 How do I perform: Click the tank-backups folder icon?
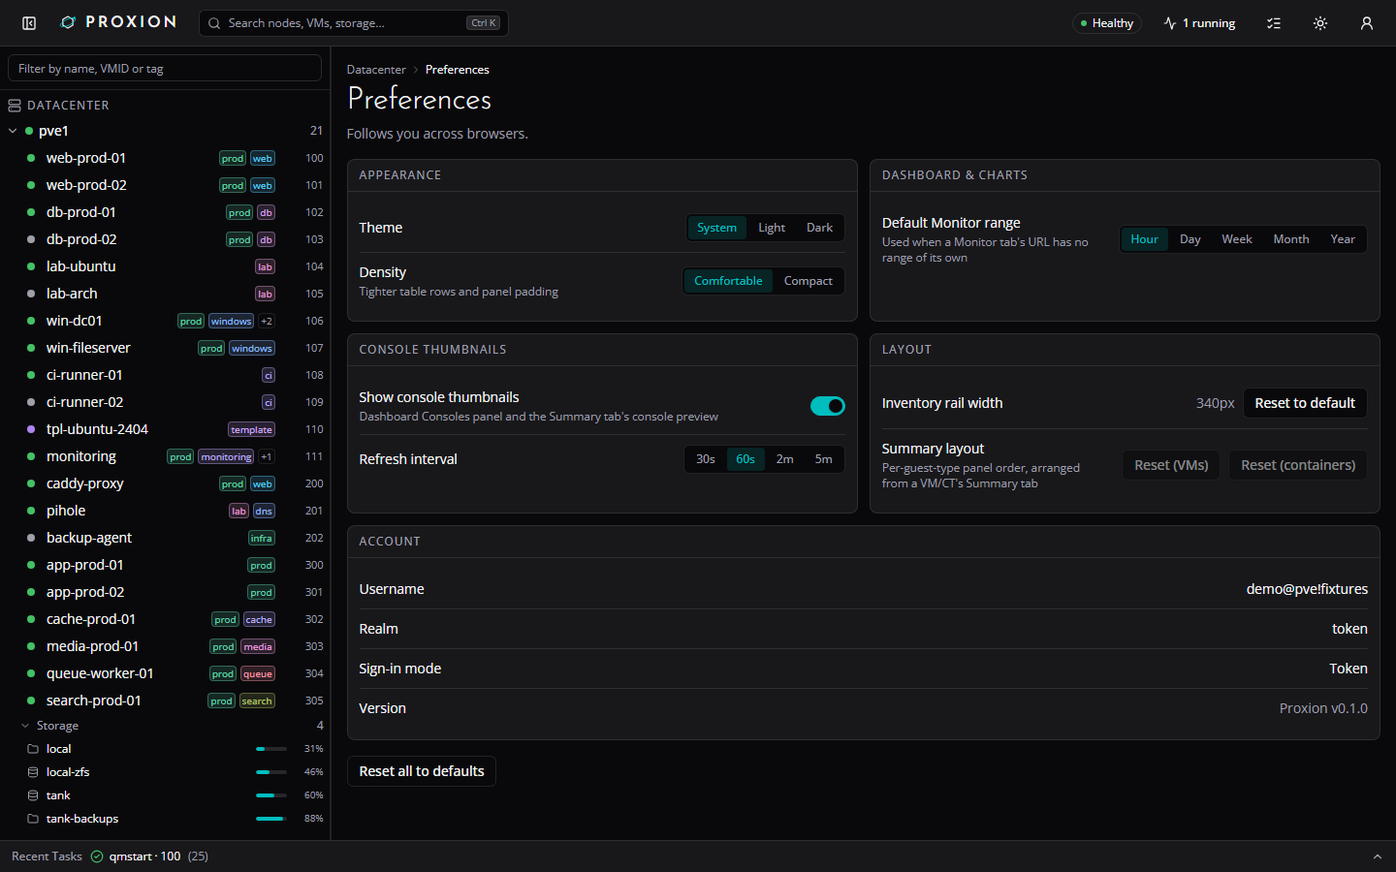coord(33,819)
